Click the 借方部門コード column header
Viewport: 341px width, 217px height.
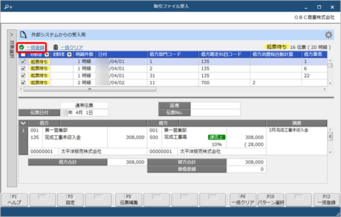(x=173, y=55)
